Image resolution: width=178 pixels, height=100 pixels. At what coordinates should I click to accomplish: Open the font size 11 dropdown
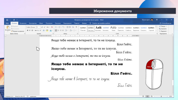click(x=40, y=27)
